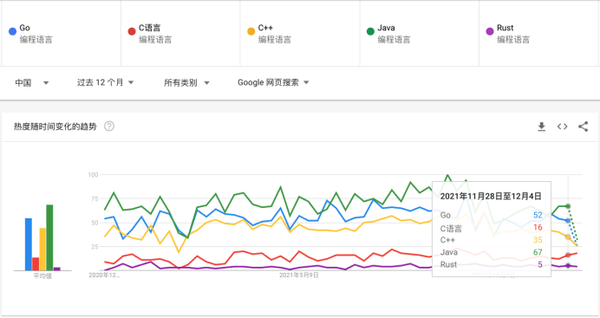Click the purple Rust average bar
600x318 pixels.
57,269
